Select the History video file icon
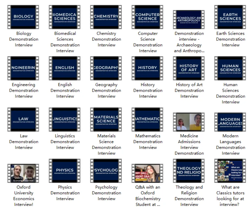The width and height of the screenshot is (251, 220). tap(148, 68)
